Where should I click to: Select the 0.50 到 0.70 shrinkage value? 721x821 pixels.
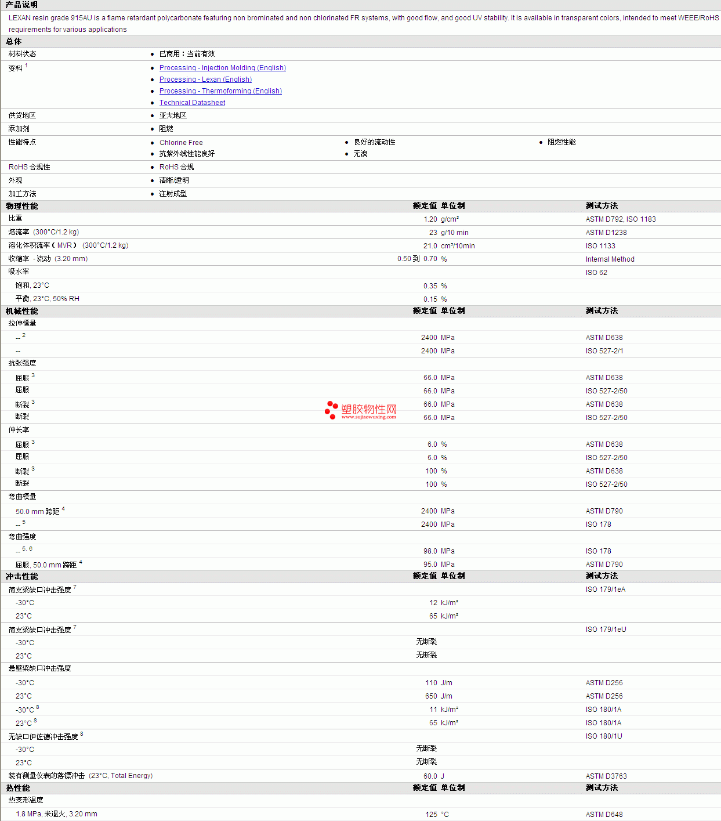point(417,259)
